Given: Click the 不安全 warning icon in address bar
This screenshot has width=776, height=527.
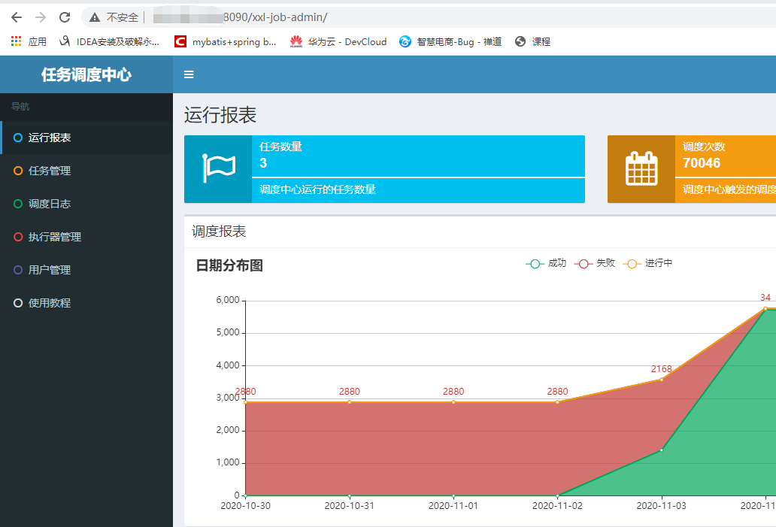Looking at the screenshot, I should click(x=93, y=16).
